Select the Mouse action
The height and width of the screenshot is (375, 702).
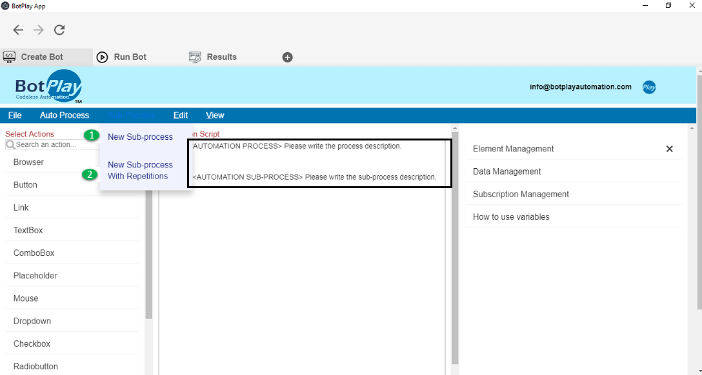72,298
